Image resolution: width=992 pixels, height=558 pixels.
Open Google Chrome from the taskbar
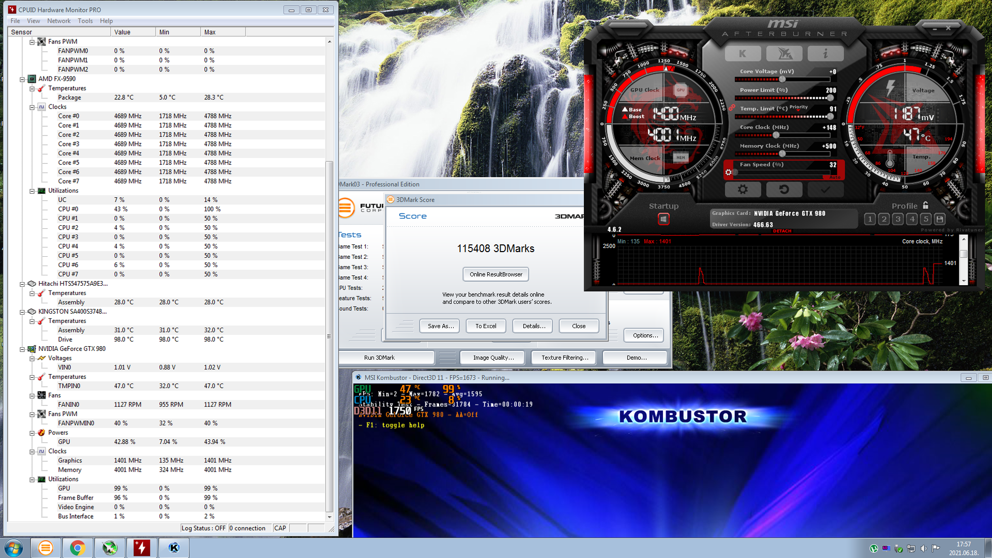(78, 548)
